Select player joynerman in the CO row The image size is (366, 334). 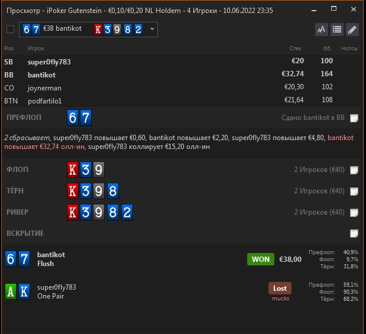(x=44, y=88)
